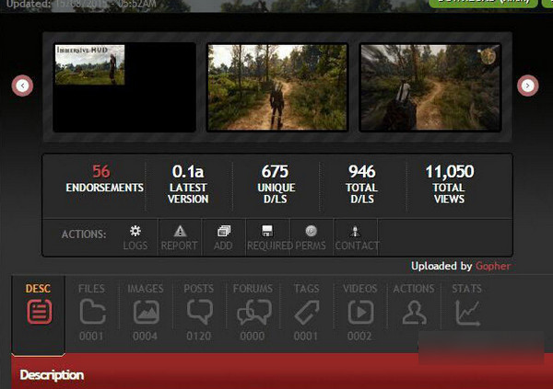Open the POSTS tab

pyautogui.click(x=199, y=312)
